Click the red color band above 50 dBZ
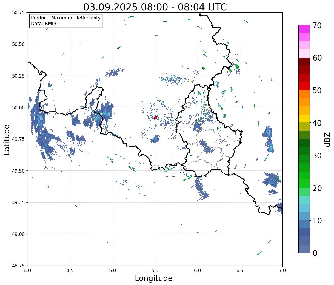 click(x=304, y=86)
